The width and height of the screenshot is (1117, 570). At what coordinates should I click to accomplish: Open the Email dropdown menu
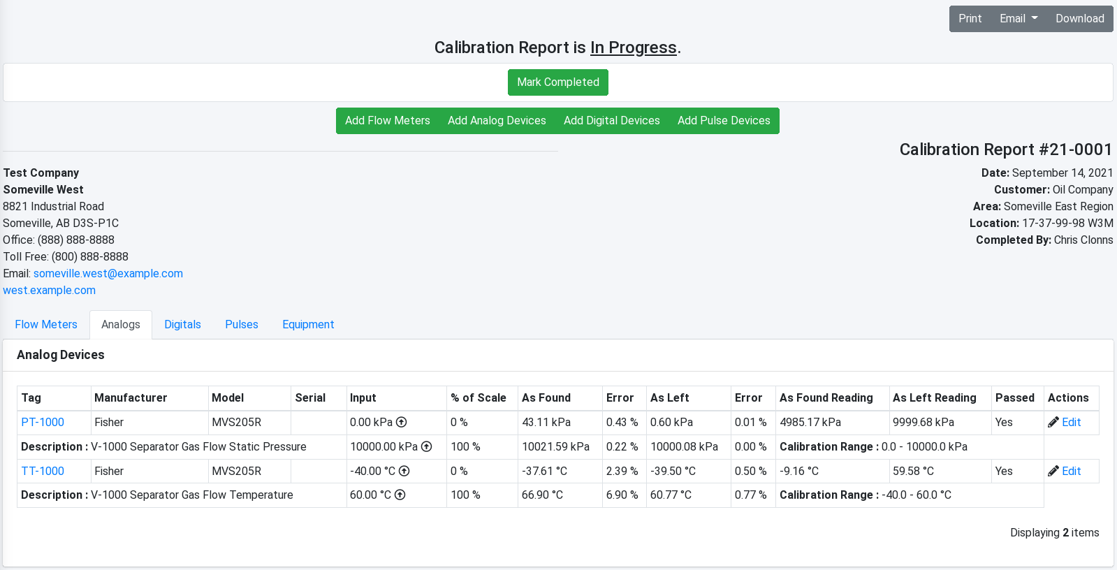(x=1019, y=19)
